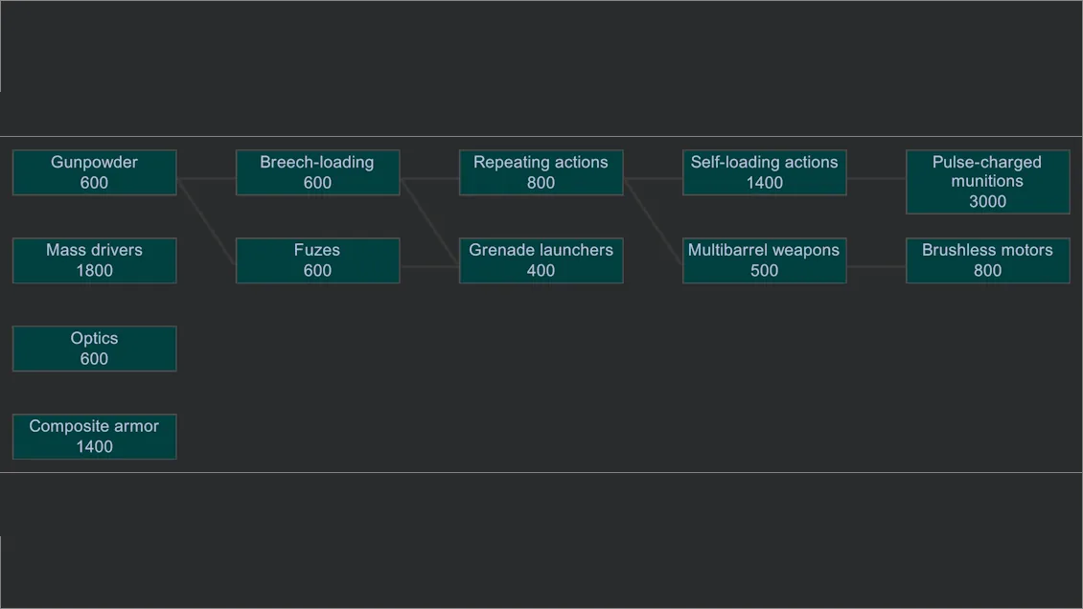
Task: Click the 3000 cost under Pulse-charged munitions
Action: [987, 201]
